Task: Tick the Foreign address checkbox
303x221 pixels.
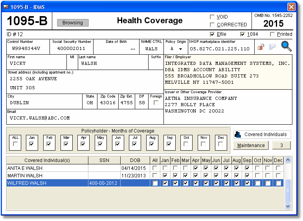Action: (156, 103)
